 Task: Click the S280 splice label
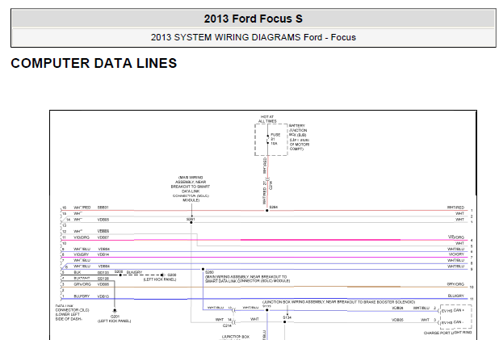coord(210,272)
